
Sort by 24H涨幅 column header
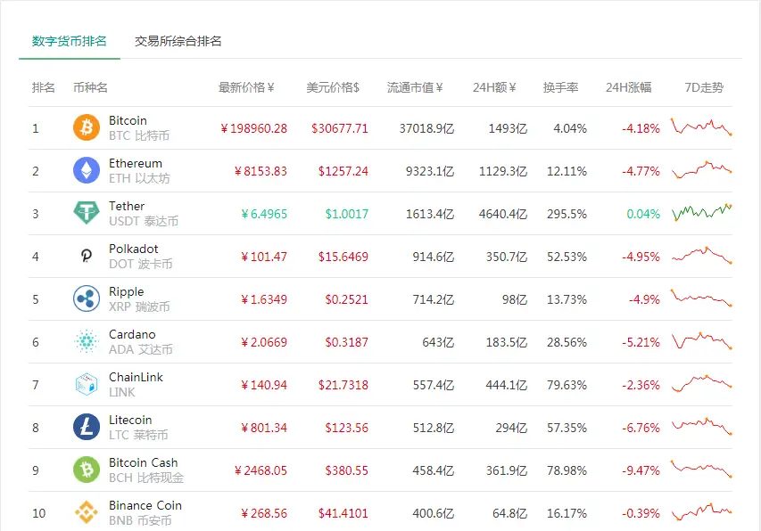click(x=628, y=87)
